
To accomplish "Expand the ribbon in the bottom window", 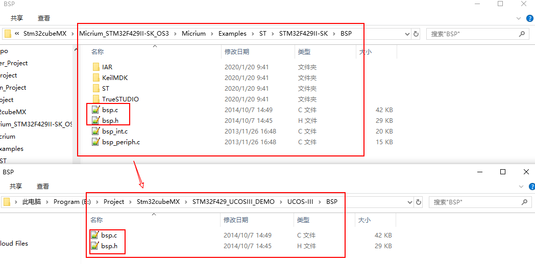I will (x=521, y=187).
